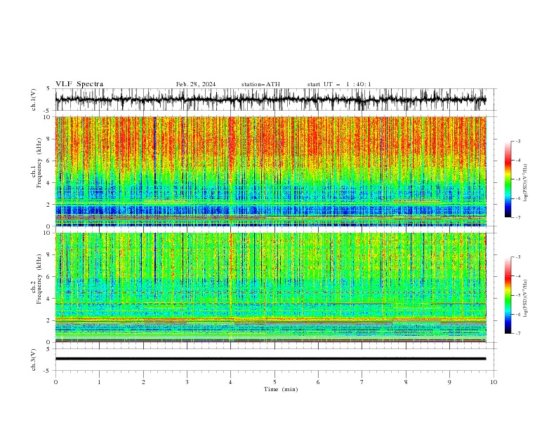Click the ch.3(V) axis "-5" tick label
This screenshot has width=556, height=429.
48,371
